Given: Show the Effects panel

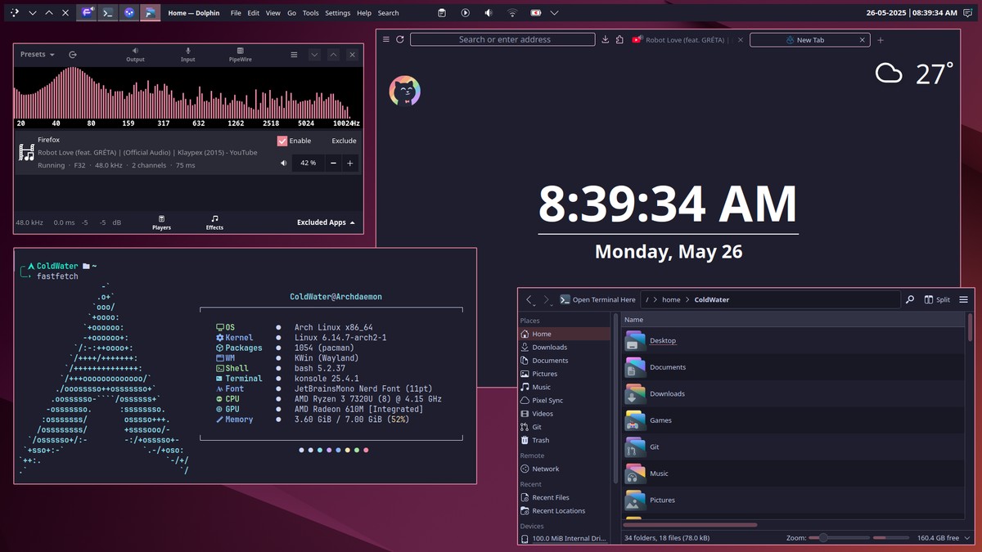Looking at the screenshot, I should click(214, 222).
